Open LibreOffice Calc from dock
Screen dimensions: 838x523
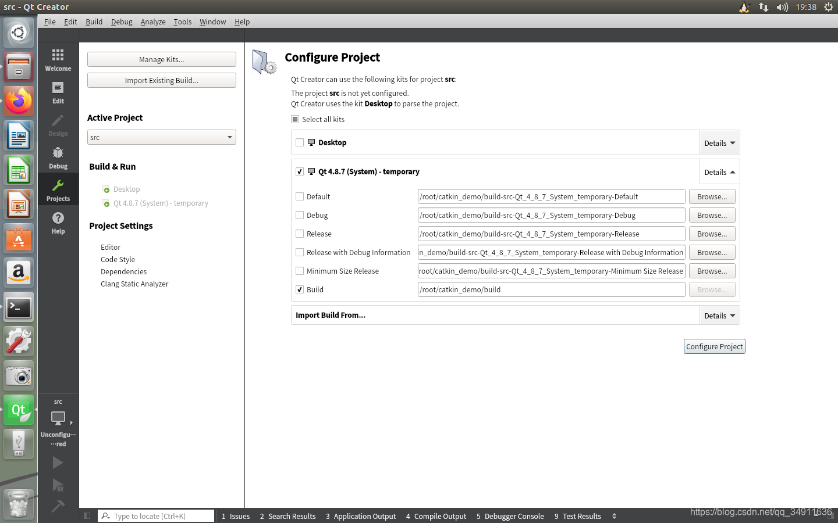click(19, 170)
